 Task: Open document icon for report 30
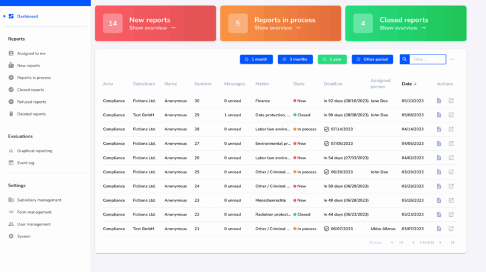click(439, 101)
